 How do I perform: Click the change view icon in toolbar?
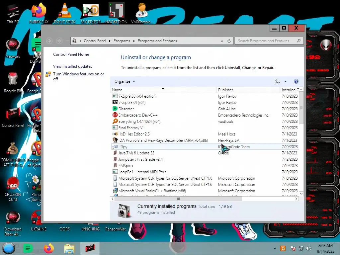(x=277, y=81)
